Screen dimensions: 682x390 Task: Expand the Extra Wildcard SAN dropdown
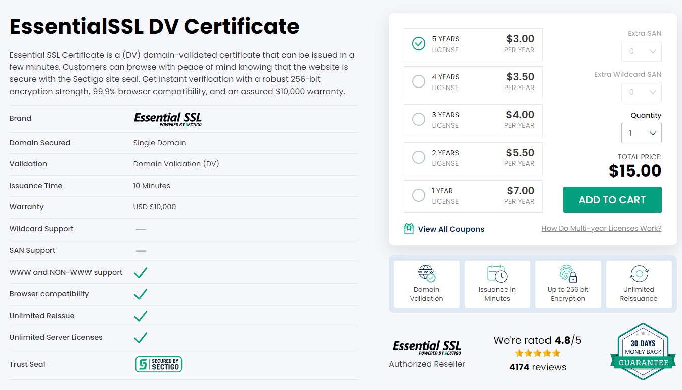(x=642, y=92)
